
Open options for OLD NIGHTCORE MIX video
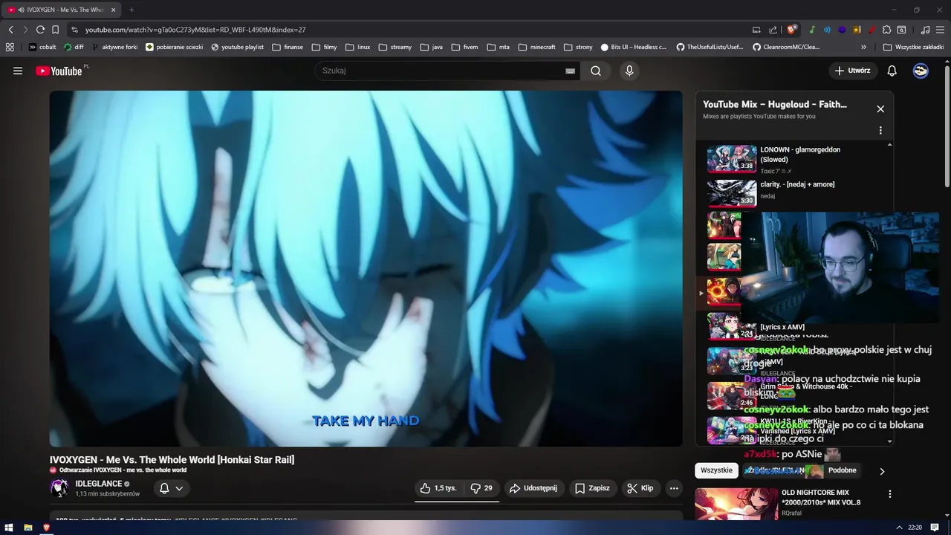pyautogui.click(x=890, y=494)
